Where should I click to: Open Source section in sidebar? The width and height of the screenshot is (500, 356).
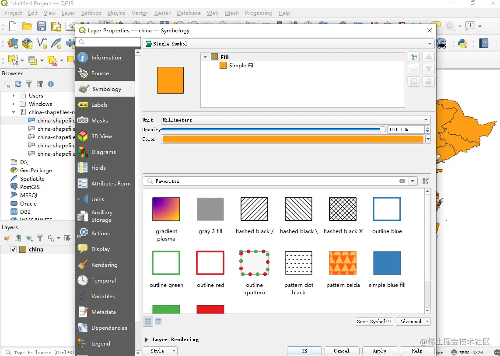[105, 73]
